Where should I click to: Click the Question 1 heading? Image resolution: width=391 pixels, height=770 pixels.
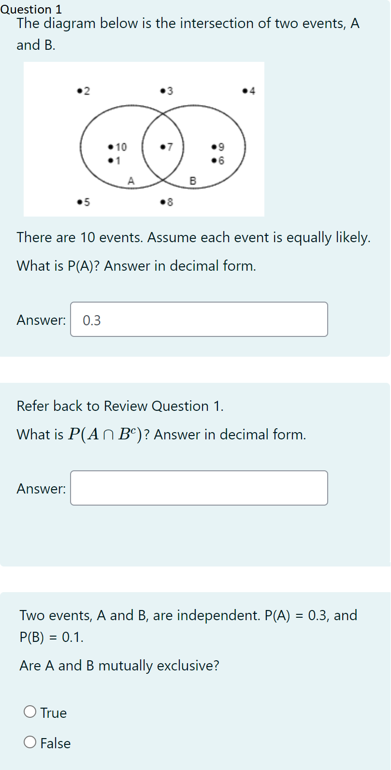tap(30, 9)
